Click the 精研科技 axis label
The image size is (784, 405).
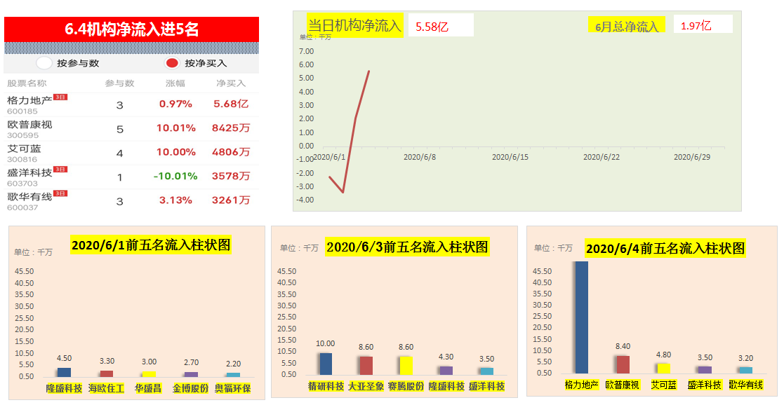coord(326,386)
